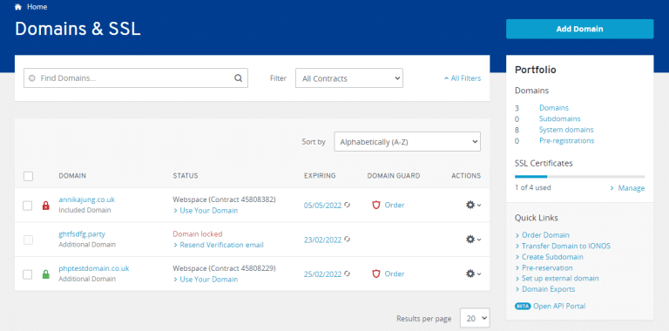
Task: Click the search magnifier in Find Domains
Action: [238, 78]
